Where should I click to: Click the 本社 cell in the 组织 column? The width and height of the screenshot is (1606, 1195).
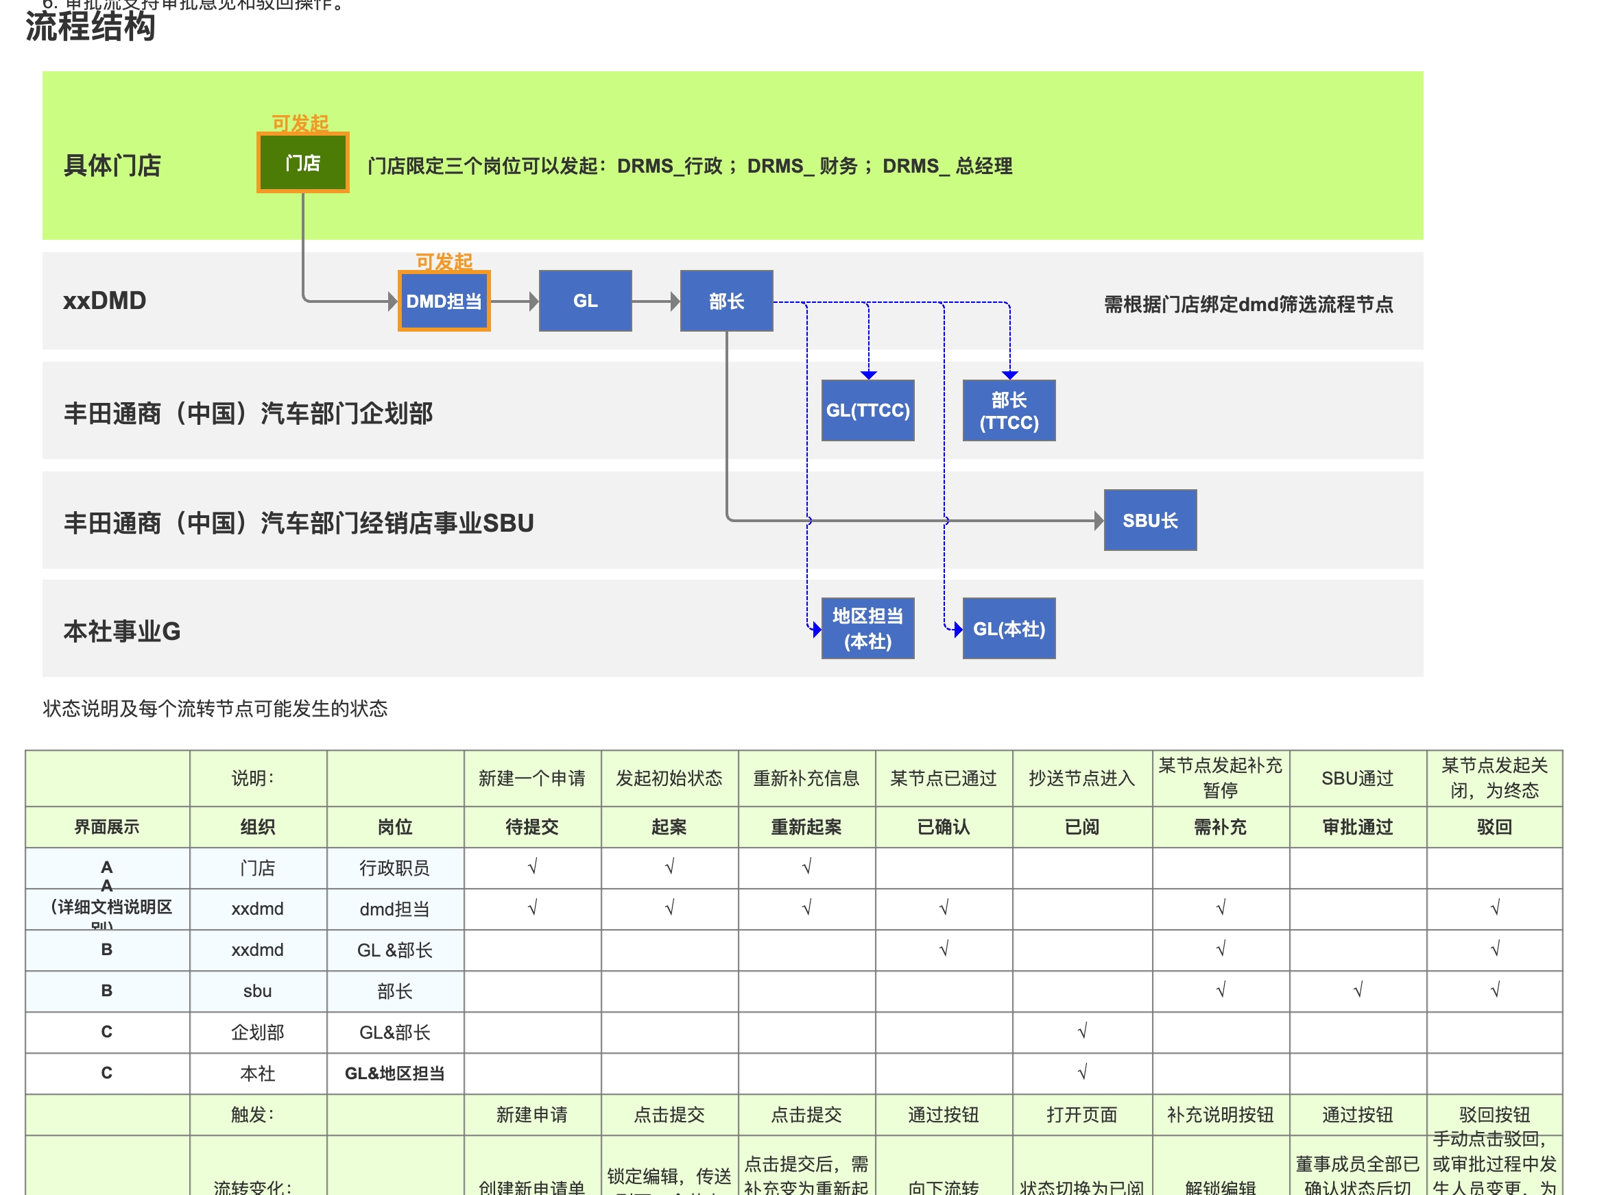[258, 1074]
